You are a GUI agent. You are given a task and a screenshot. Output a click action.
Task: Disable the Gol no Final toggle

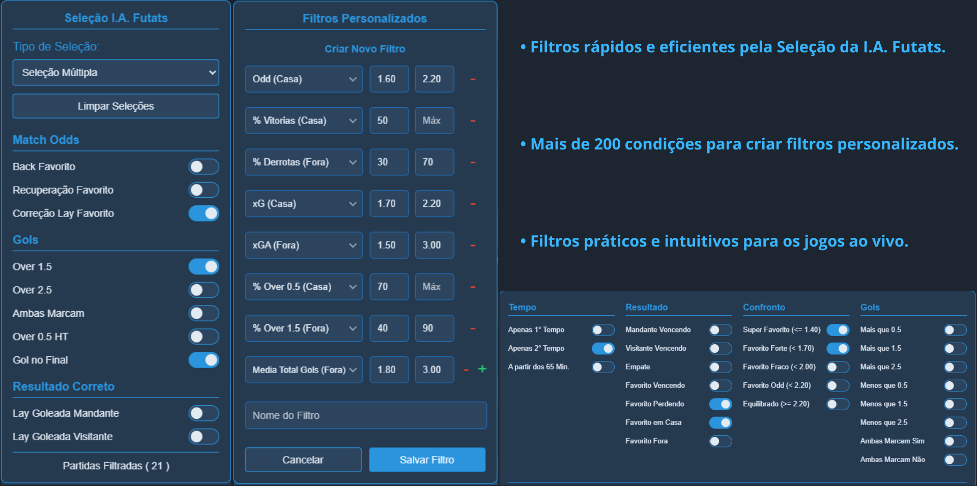coord(204,360)
